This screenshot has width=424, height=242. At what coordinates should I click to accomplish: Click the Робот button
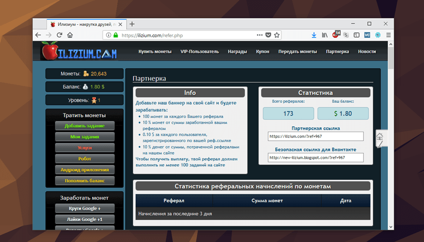(x=85, y=159)
